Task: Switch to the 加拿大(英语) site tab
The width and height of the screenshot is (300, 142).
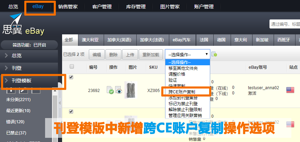Action: click(x=120, y=40)
